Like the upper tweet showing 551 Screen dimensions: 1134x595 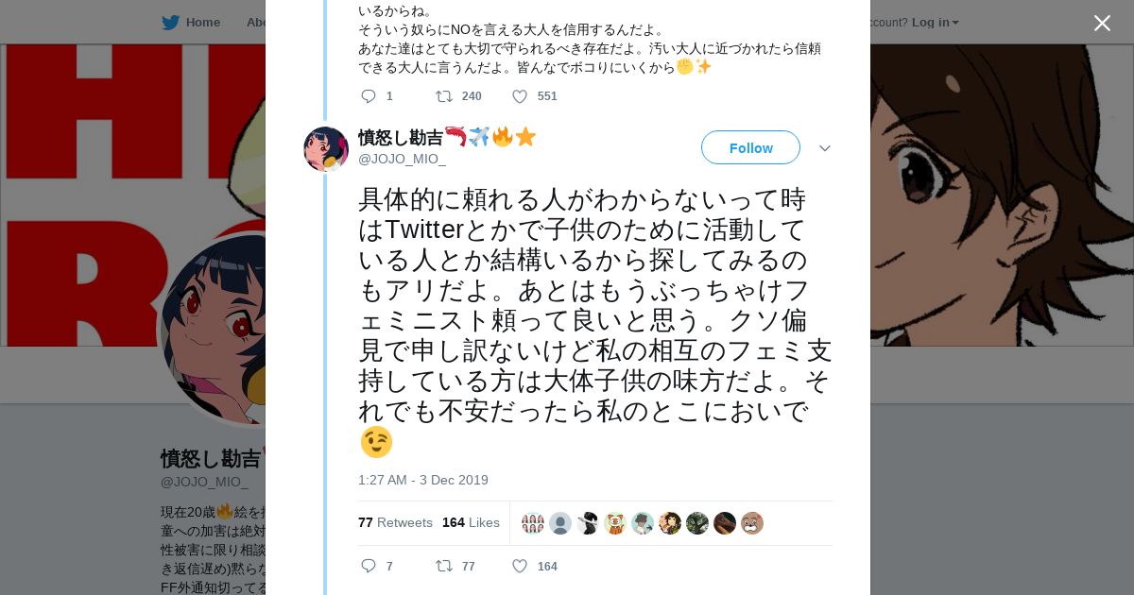(520, 96)
